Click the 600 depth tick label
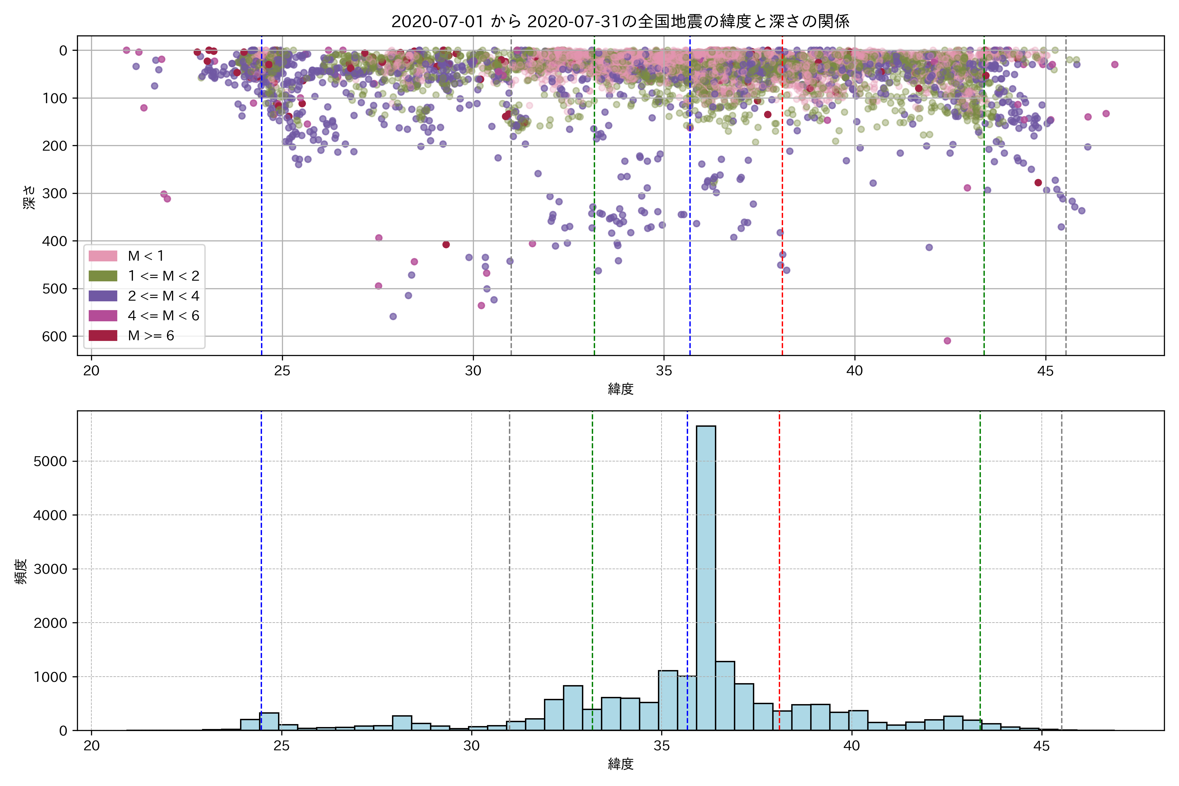 pyautogui.click(x=54, y=336)
